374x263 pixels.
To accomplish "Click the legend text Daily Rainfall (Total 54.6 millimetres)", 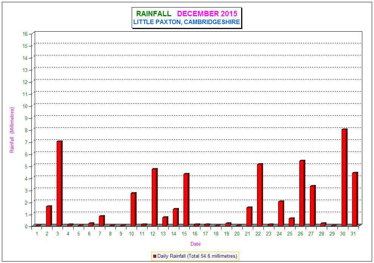I will (x=197, y=256).
